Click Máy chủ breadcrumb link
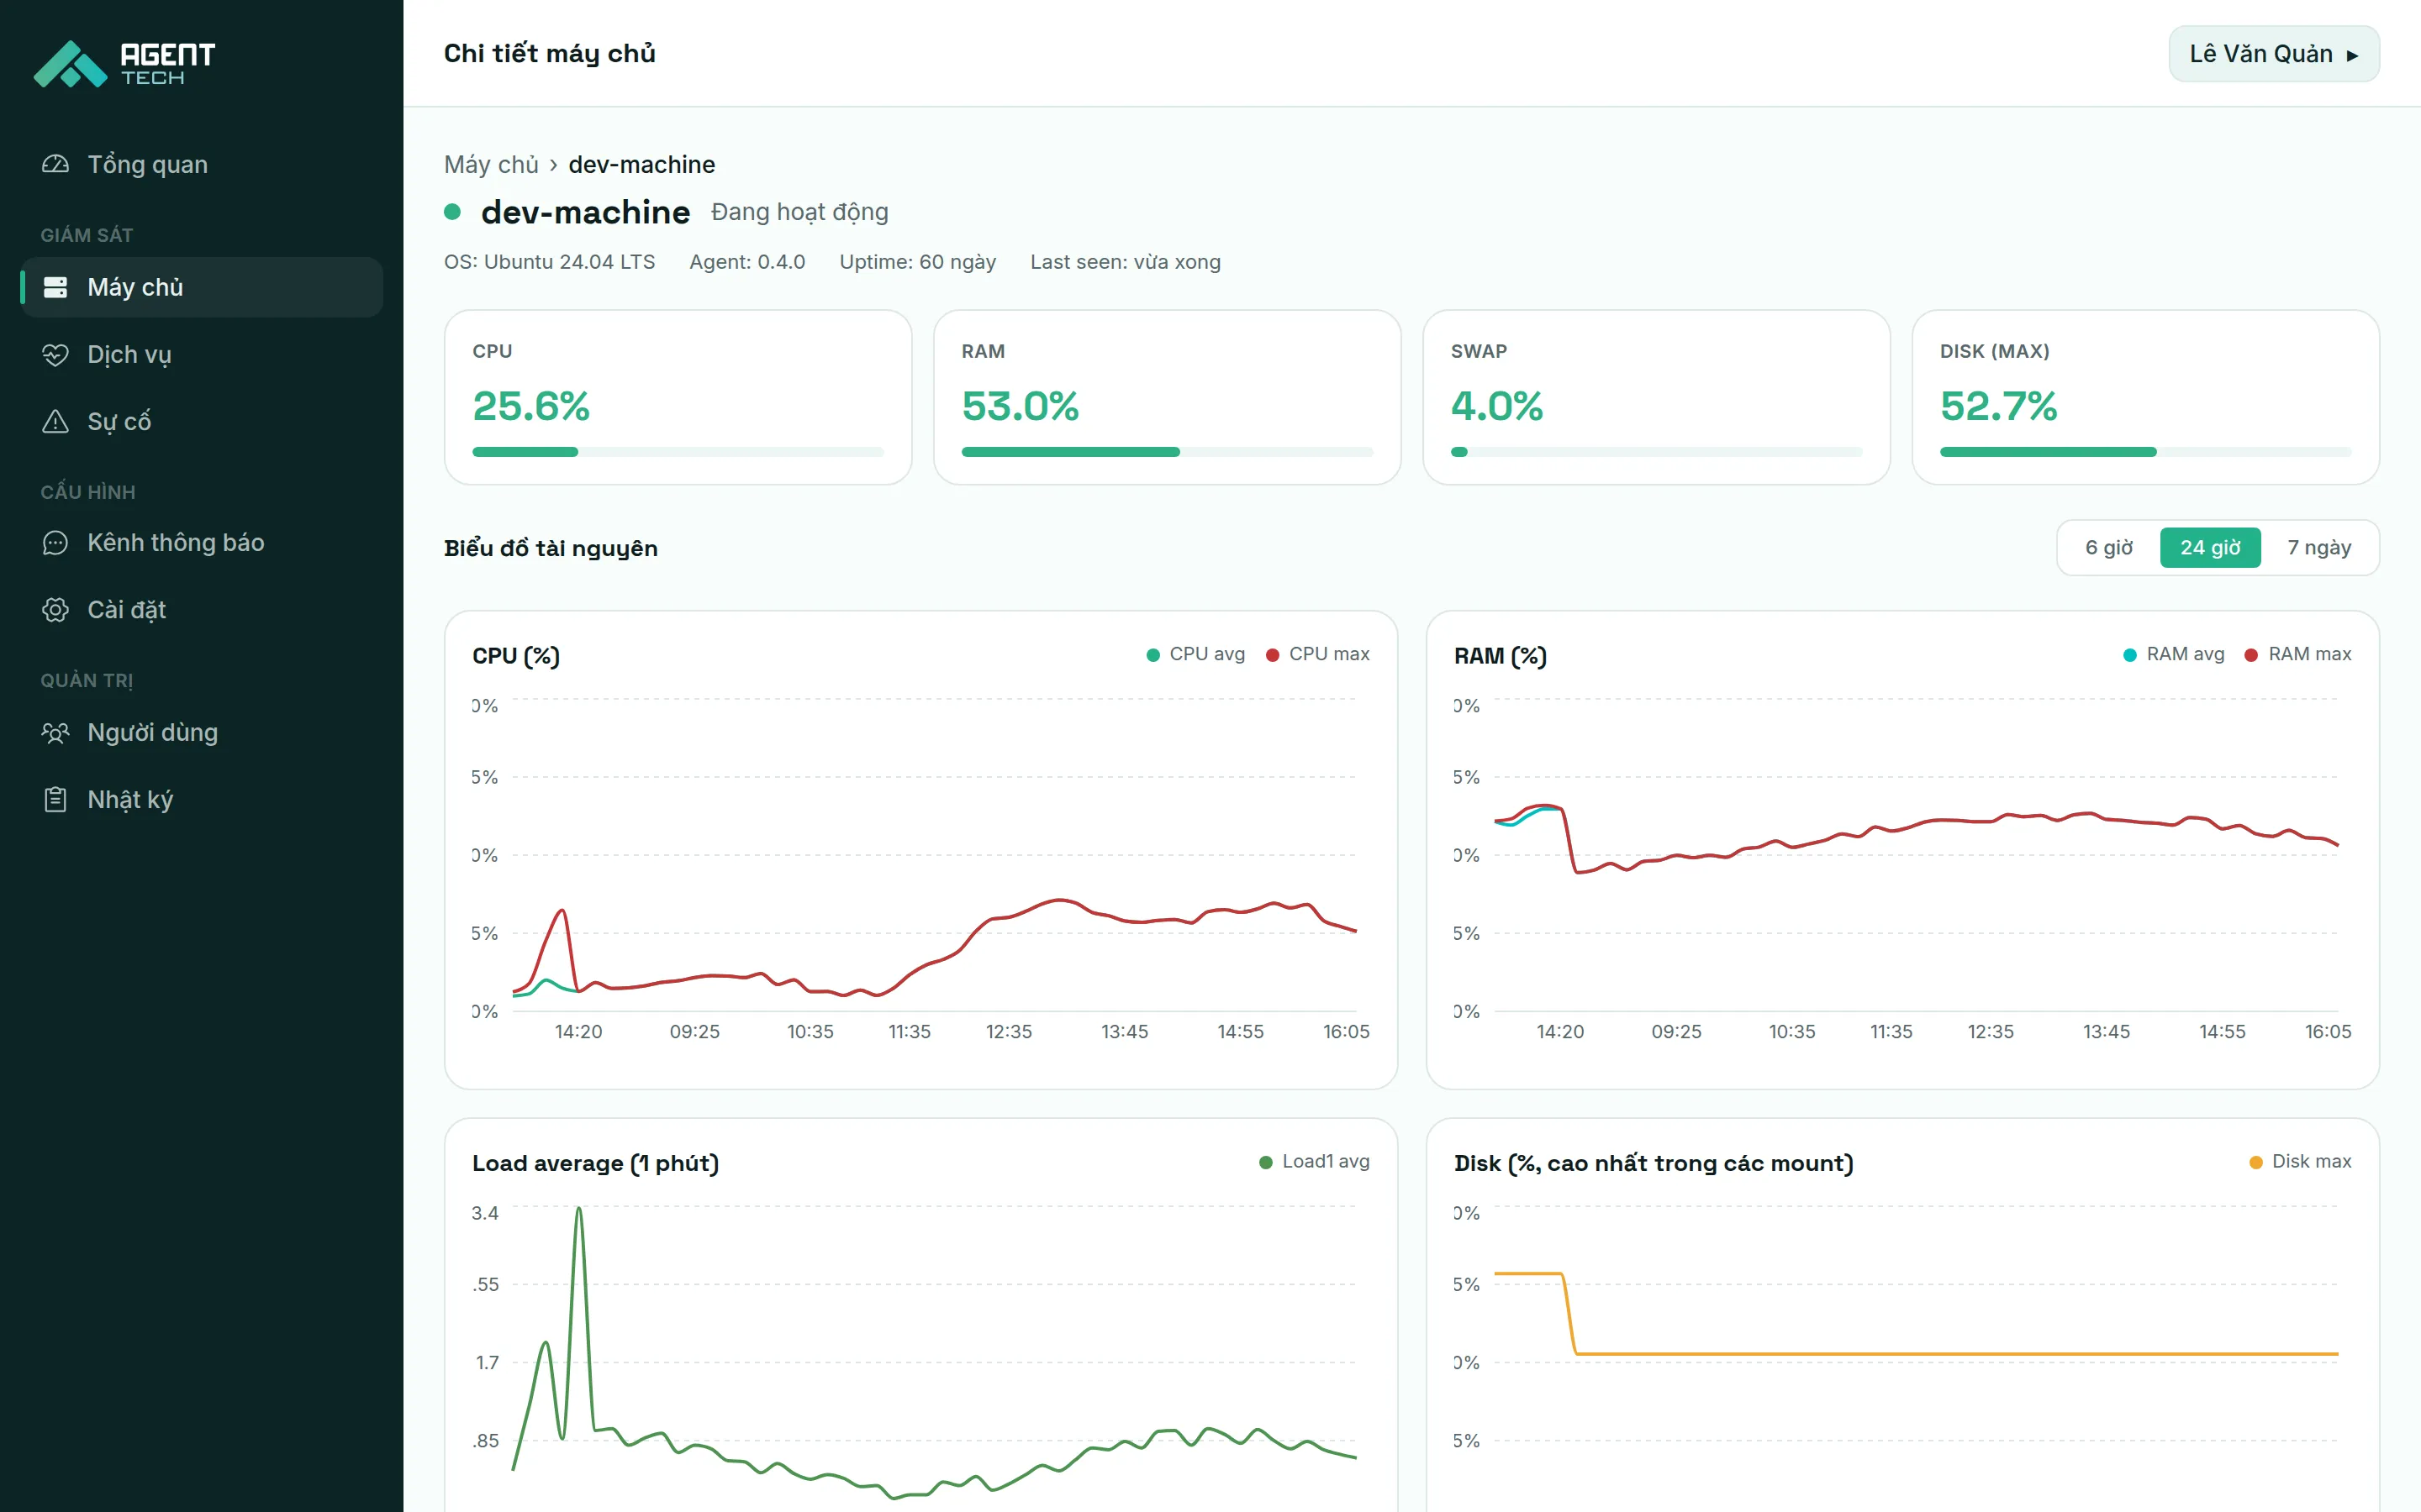The image size is (2421, 1512). (491, 164)
